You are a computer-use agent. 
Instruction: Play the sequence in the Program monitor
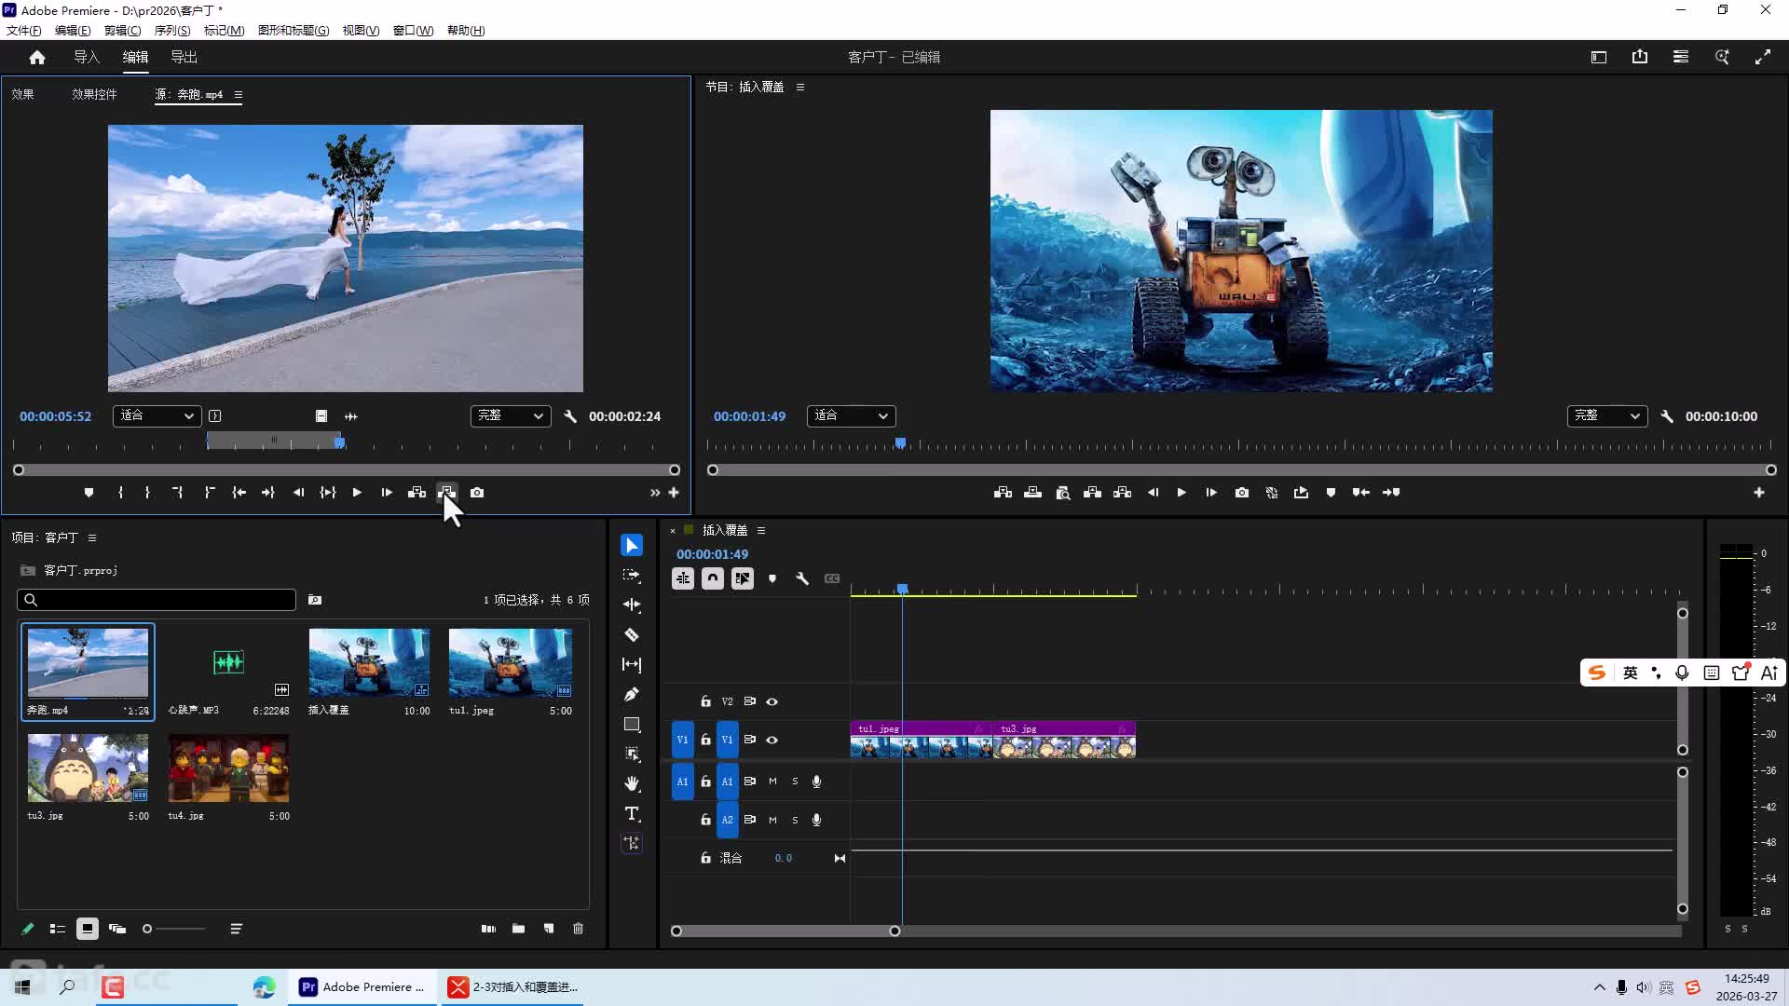coord(1181,493)
